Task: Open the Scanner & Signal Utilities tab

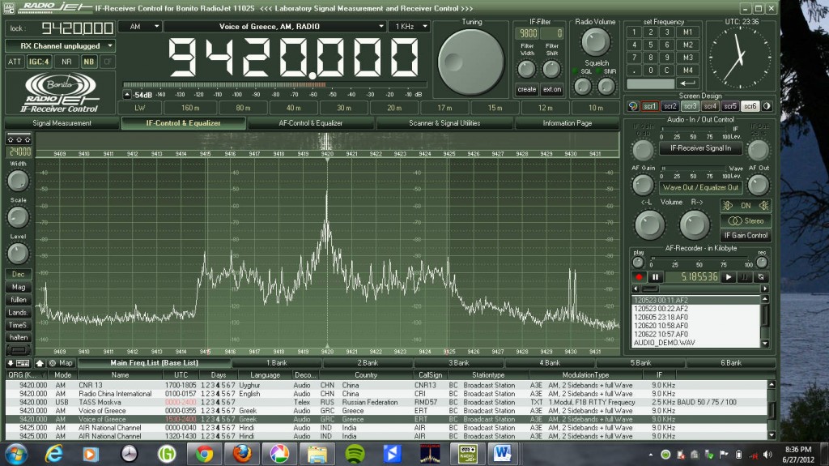Action: [x=444, y=123]
